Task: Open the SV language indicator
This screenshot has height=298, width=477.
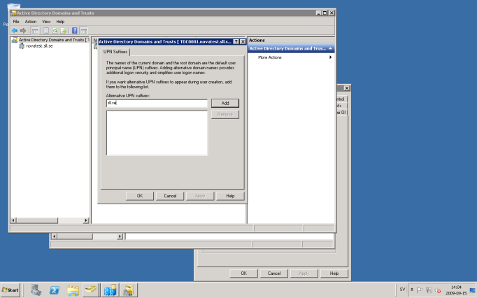Action: 402,290
